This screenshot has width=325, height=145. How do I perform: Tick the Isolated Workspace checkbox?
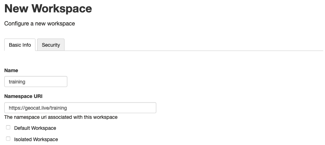pos(8,139)
